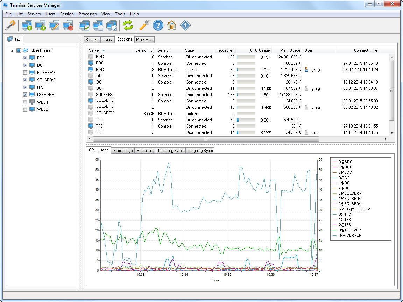The height and width of the screenshot is (302, 403).
Task: Enable the FILESERV server checkbox
Action: 25,73
